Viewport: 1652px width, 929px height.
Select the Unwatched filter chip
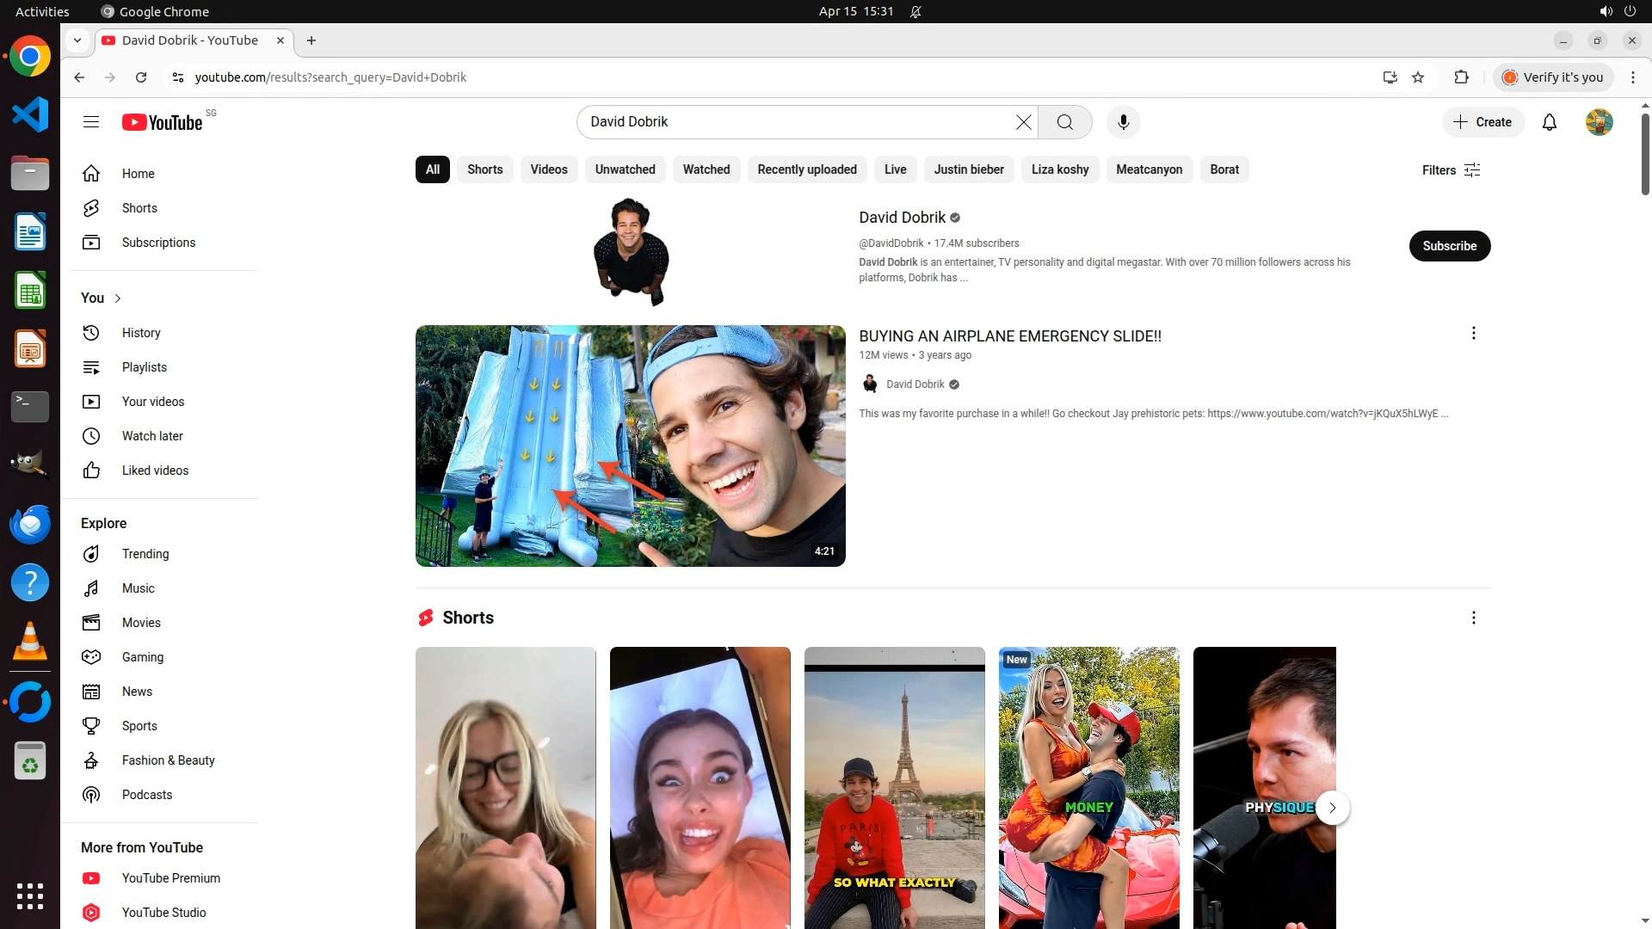pos(625,169)
